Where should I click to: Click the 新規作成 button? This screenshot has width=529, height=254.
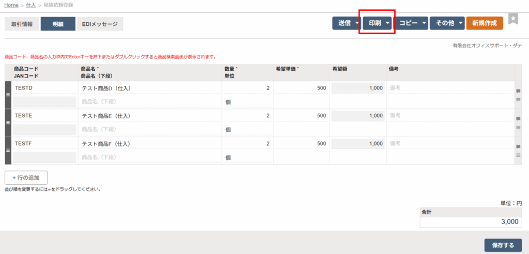(x=485, y=23)
